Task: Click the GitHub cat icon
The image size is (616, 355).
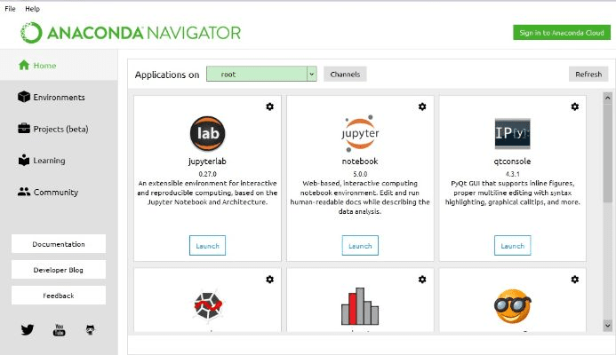Action: (x=91, y=329)
